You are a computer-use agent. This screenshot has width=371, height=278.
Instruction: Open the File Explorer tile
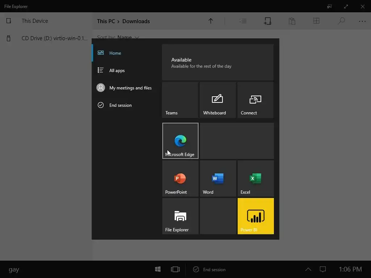[180, 216]
